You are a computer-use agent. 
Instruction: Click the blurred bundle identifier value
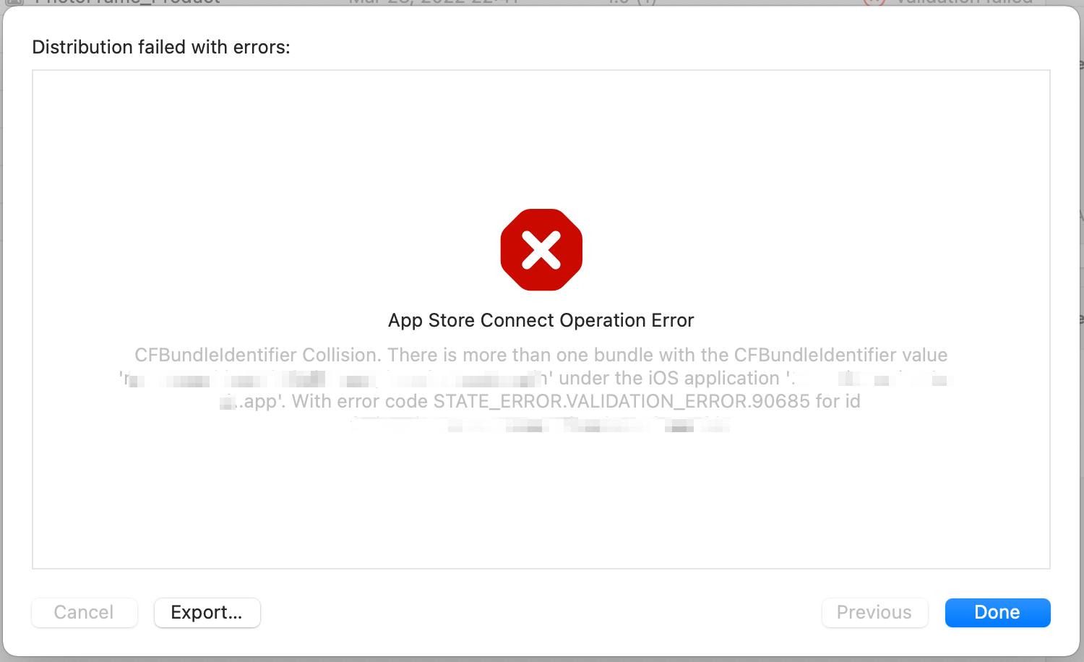pyautogui.click(x=332, y=379)
